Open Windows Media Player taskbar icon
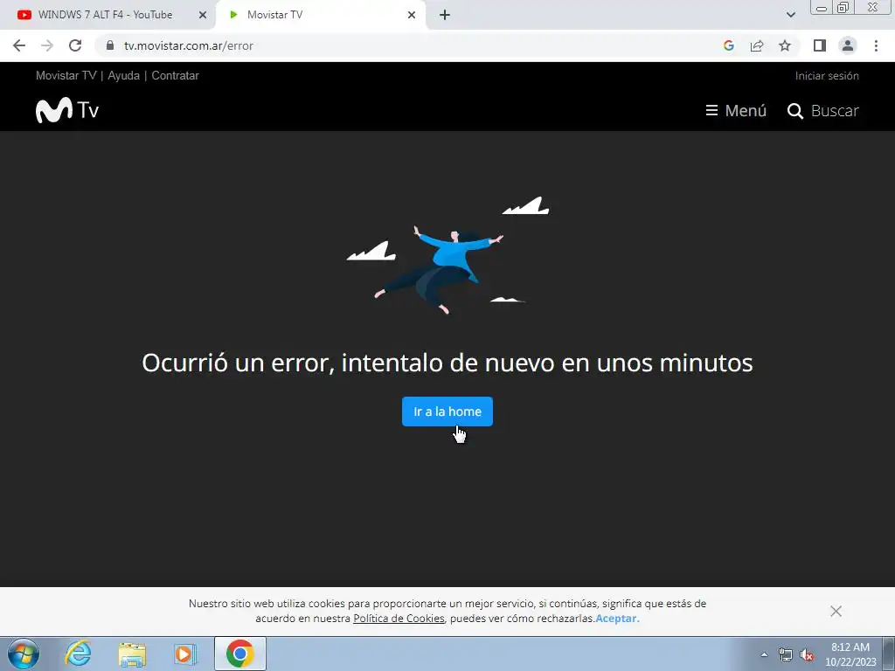The width and height of the screenshot is (895, 671). [x=185, y=654]
